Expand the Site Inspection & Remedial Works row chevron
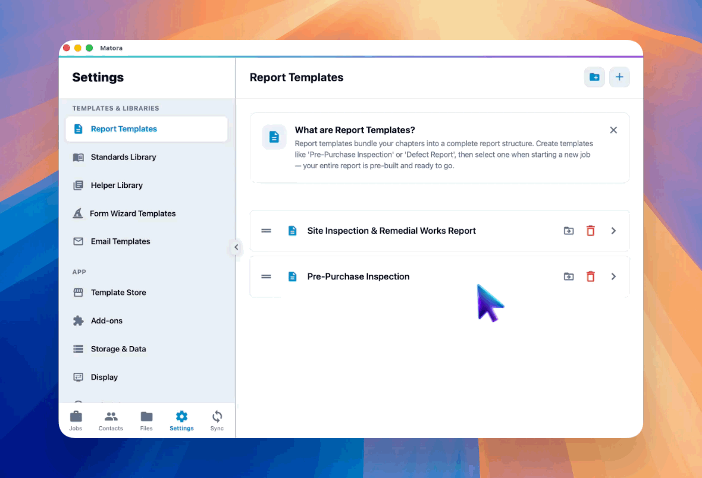The height and width of the screenshot is (478, 702). 613,231
